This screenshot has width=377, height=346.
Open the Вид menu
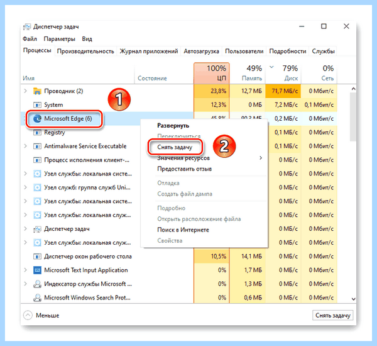[x=87, y=39]
